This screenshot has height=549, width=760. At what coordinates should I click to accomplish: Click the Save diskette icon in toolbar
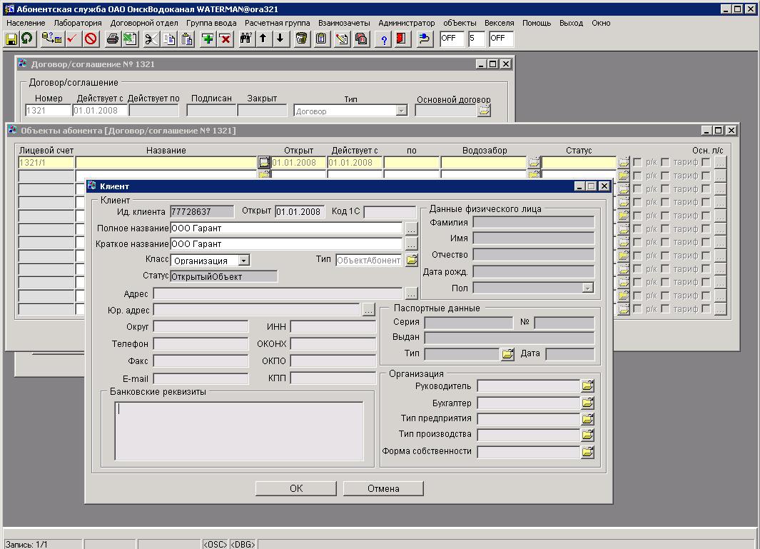click(x=11, y=39)
